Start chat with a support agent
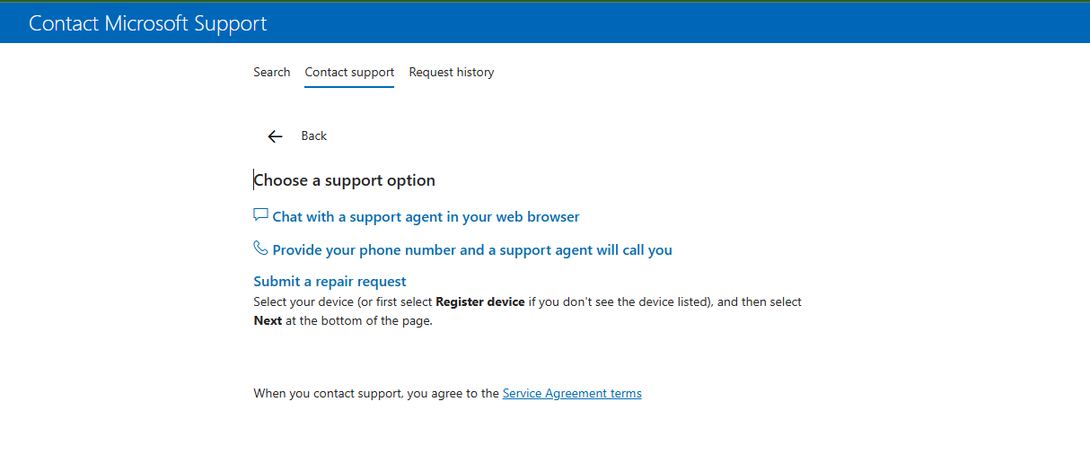Screen dimensions: 1090x454 pyautogui.click(x=426, y=217)
